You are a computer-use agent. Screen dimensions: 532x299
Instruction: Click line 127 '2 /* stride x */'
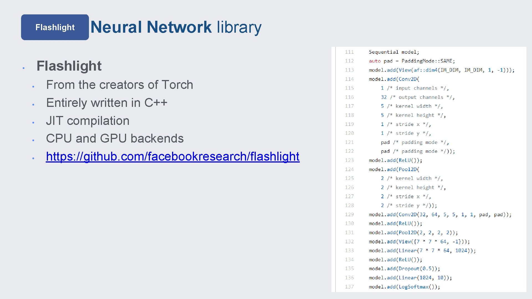click(x=406, y=196)
